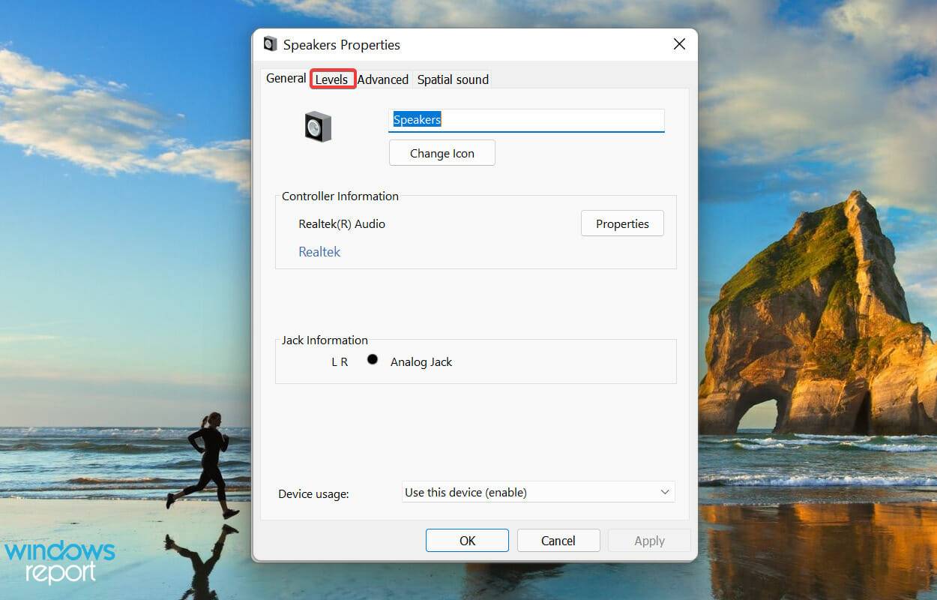Open the Advanced tab

383,79
